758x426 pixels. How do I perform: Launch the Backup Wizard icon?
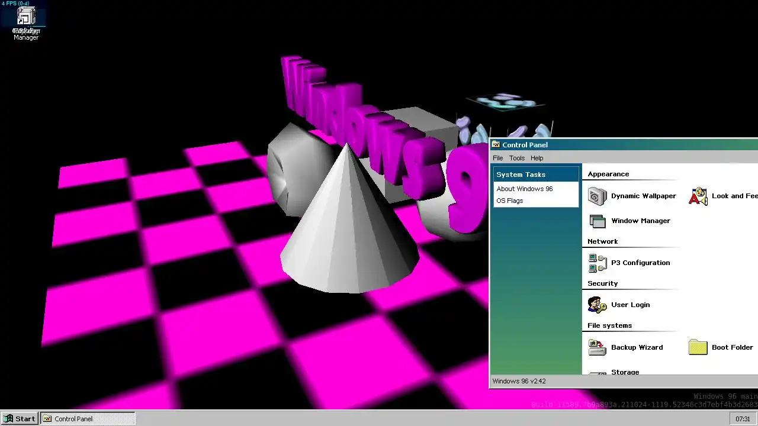point(598,347)
